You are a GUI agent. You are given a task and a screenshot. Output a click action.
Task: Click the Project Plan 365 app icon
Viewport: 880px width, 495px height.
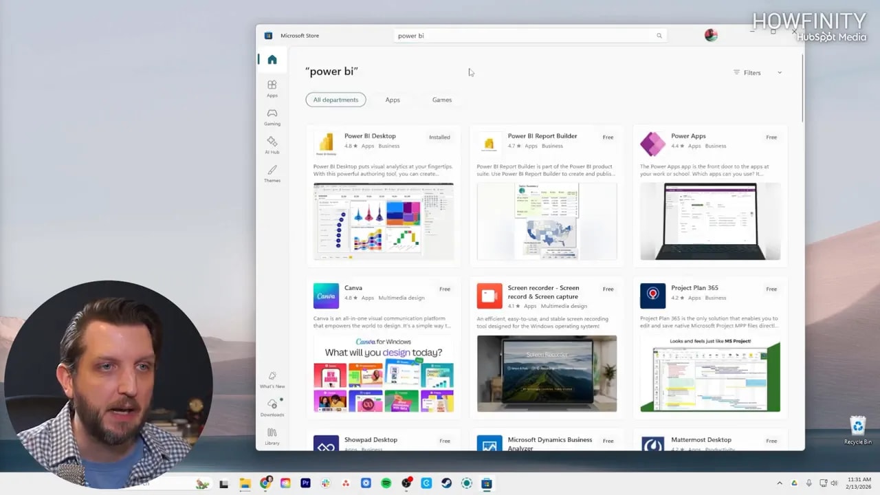(652, 296)
